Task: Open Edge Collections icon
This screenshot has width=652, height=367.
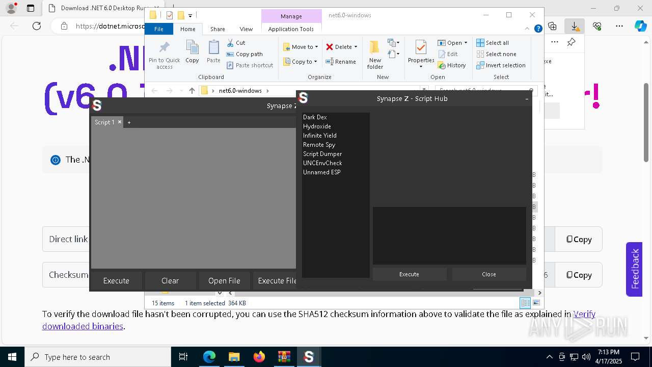Action: 552,26
